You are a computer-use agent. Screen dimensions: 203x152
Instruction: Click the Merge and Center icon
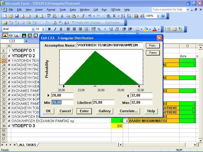86,29
